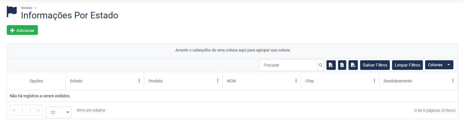Open the Desdobramento column options menu

[453, 81]
